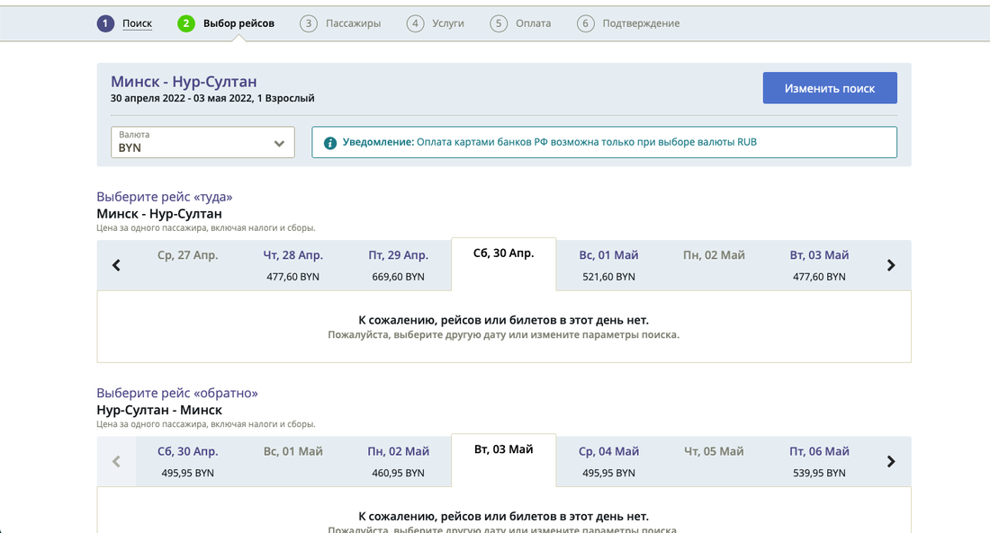This screenshot has height=533, width=990.
Task: Pick return date Пн, 02 Май
Action: (398, 461)
